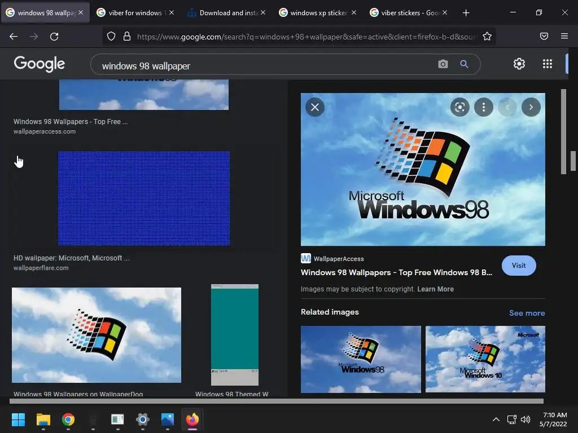578x433 pixels.
Task: Open the related Windows98 logo image
Action: click(361, 359)
